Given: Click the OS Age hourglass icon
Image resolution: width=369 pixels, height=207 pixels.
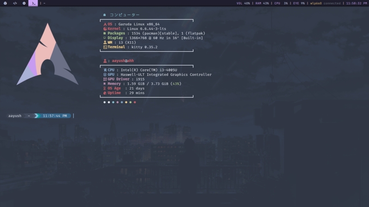Looking at the screenshot, I should pyautogui.click(x=105, y=88).
